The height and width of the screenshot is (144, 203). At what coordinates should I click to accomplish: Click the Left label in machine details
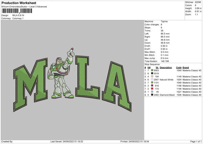pos(147,34)
